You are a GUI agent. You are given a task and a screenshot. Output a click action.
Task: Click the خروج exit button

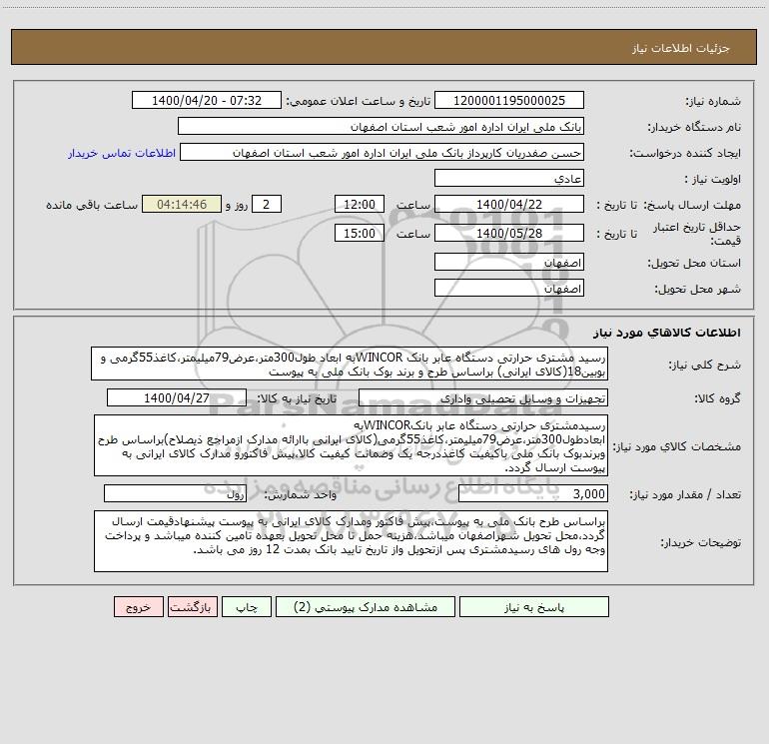pos(138,606)
